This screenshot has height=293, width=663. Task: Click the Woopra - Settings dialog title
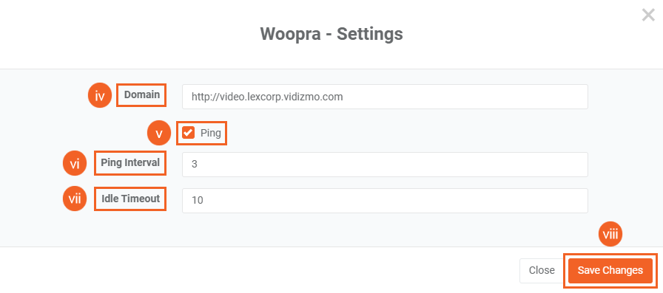pos(331,34)
